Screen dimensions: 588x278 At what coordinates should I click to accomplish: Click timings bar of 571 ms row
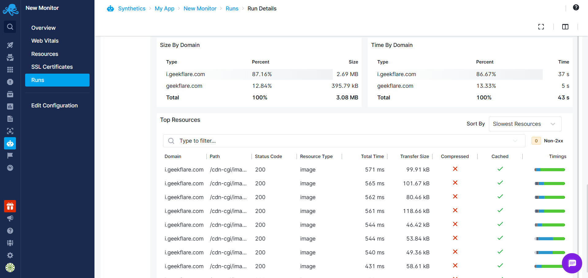(x=550, y=170)
